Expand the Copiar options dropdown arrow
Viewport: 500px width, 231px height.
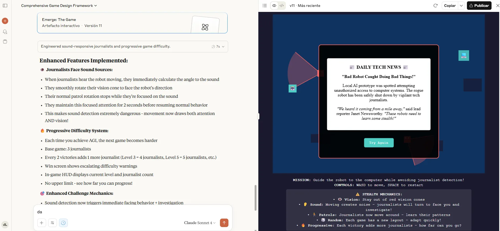tap(461, 6)
